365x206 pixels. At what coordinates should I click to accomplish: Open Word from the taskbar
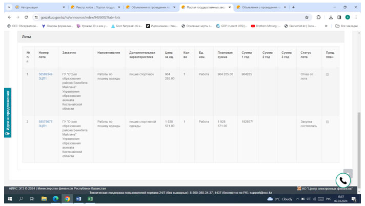click(78, 199)
